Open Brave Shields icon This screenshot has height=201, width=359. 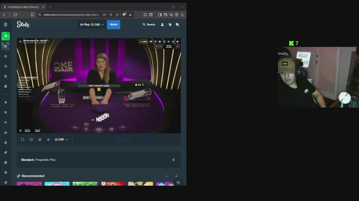[x=124, y=15]
